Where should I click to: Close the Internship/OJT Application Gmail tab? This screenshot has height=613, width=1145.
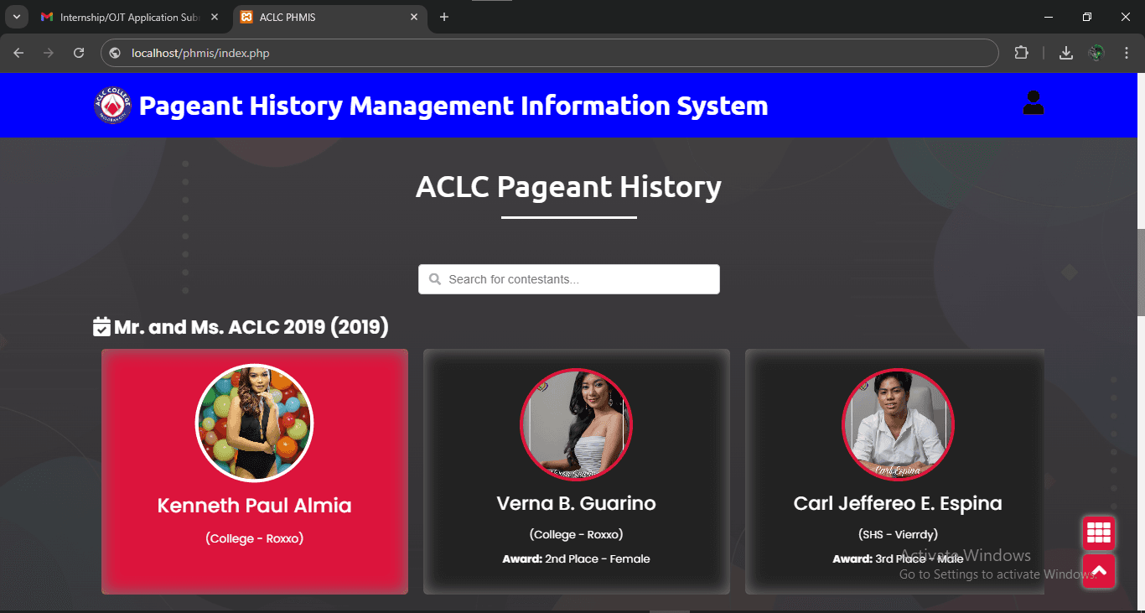tap(215, 17)
